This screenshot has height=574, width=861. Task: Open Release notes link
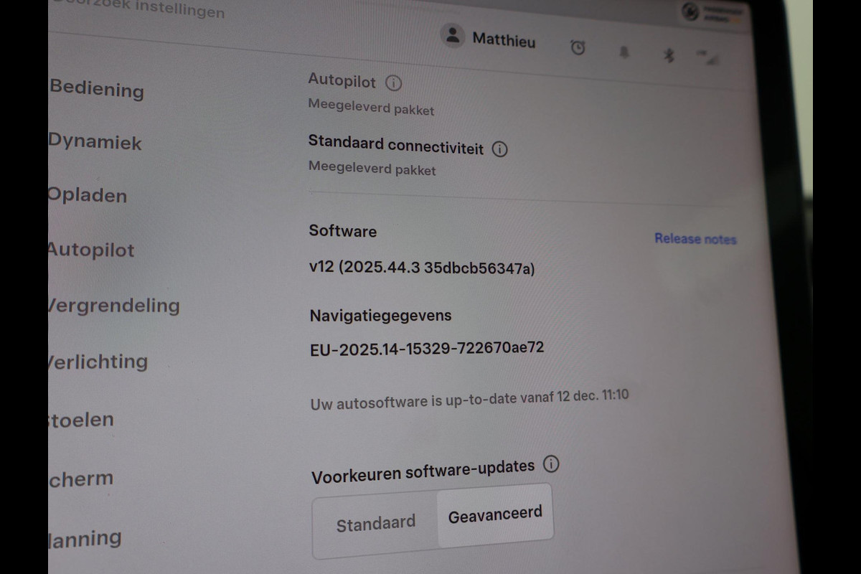tap(695, 239)
